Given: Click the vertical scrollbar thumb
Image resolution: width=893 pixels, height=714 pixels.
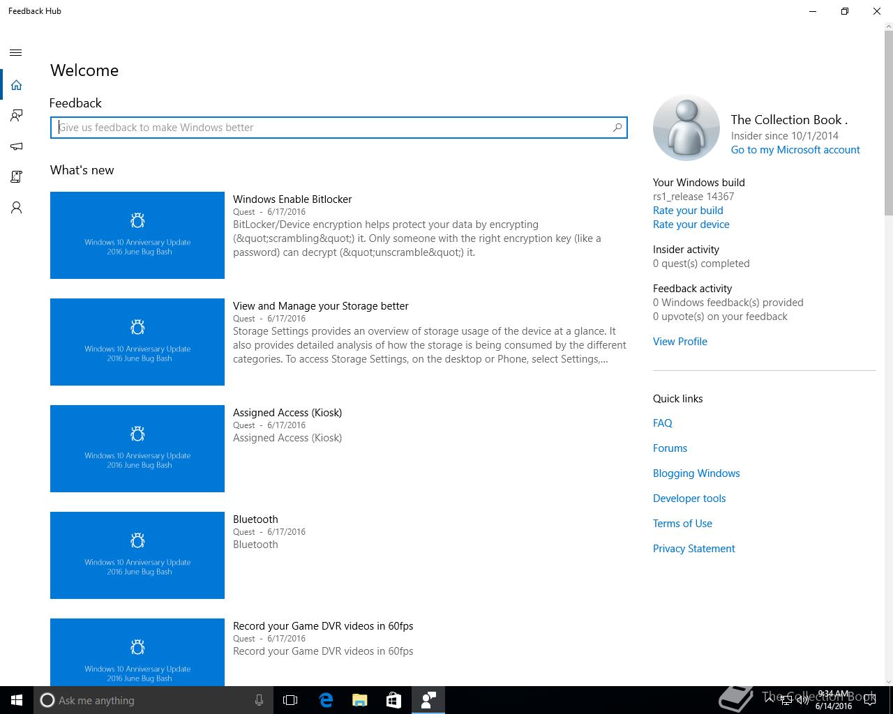Looking at the screenshot, I should click(888, 122).
